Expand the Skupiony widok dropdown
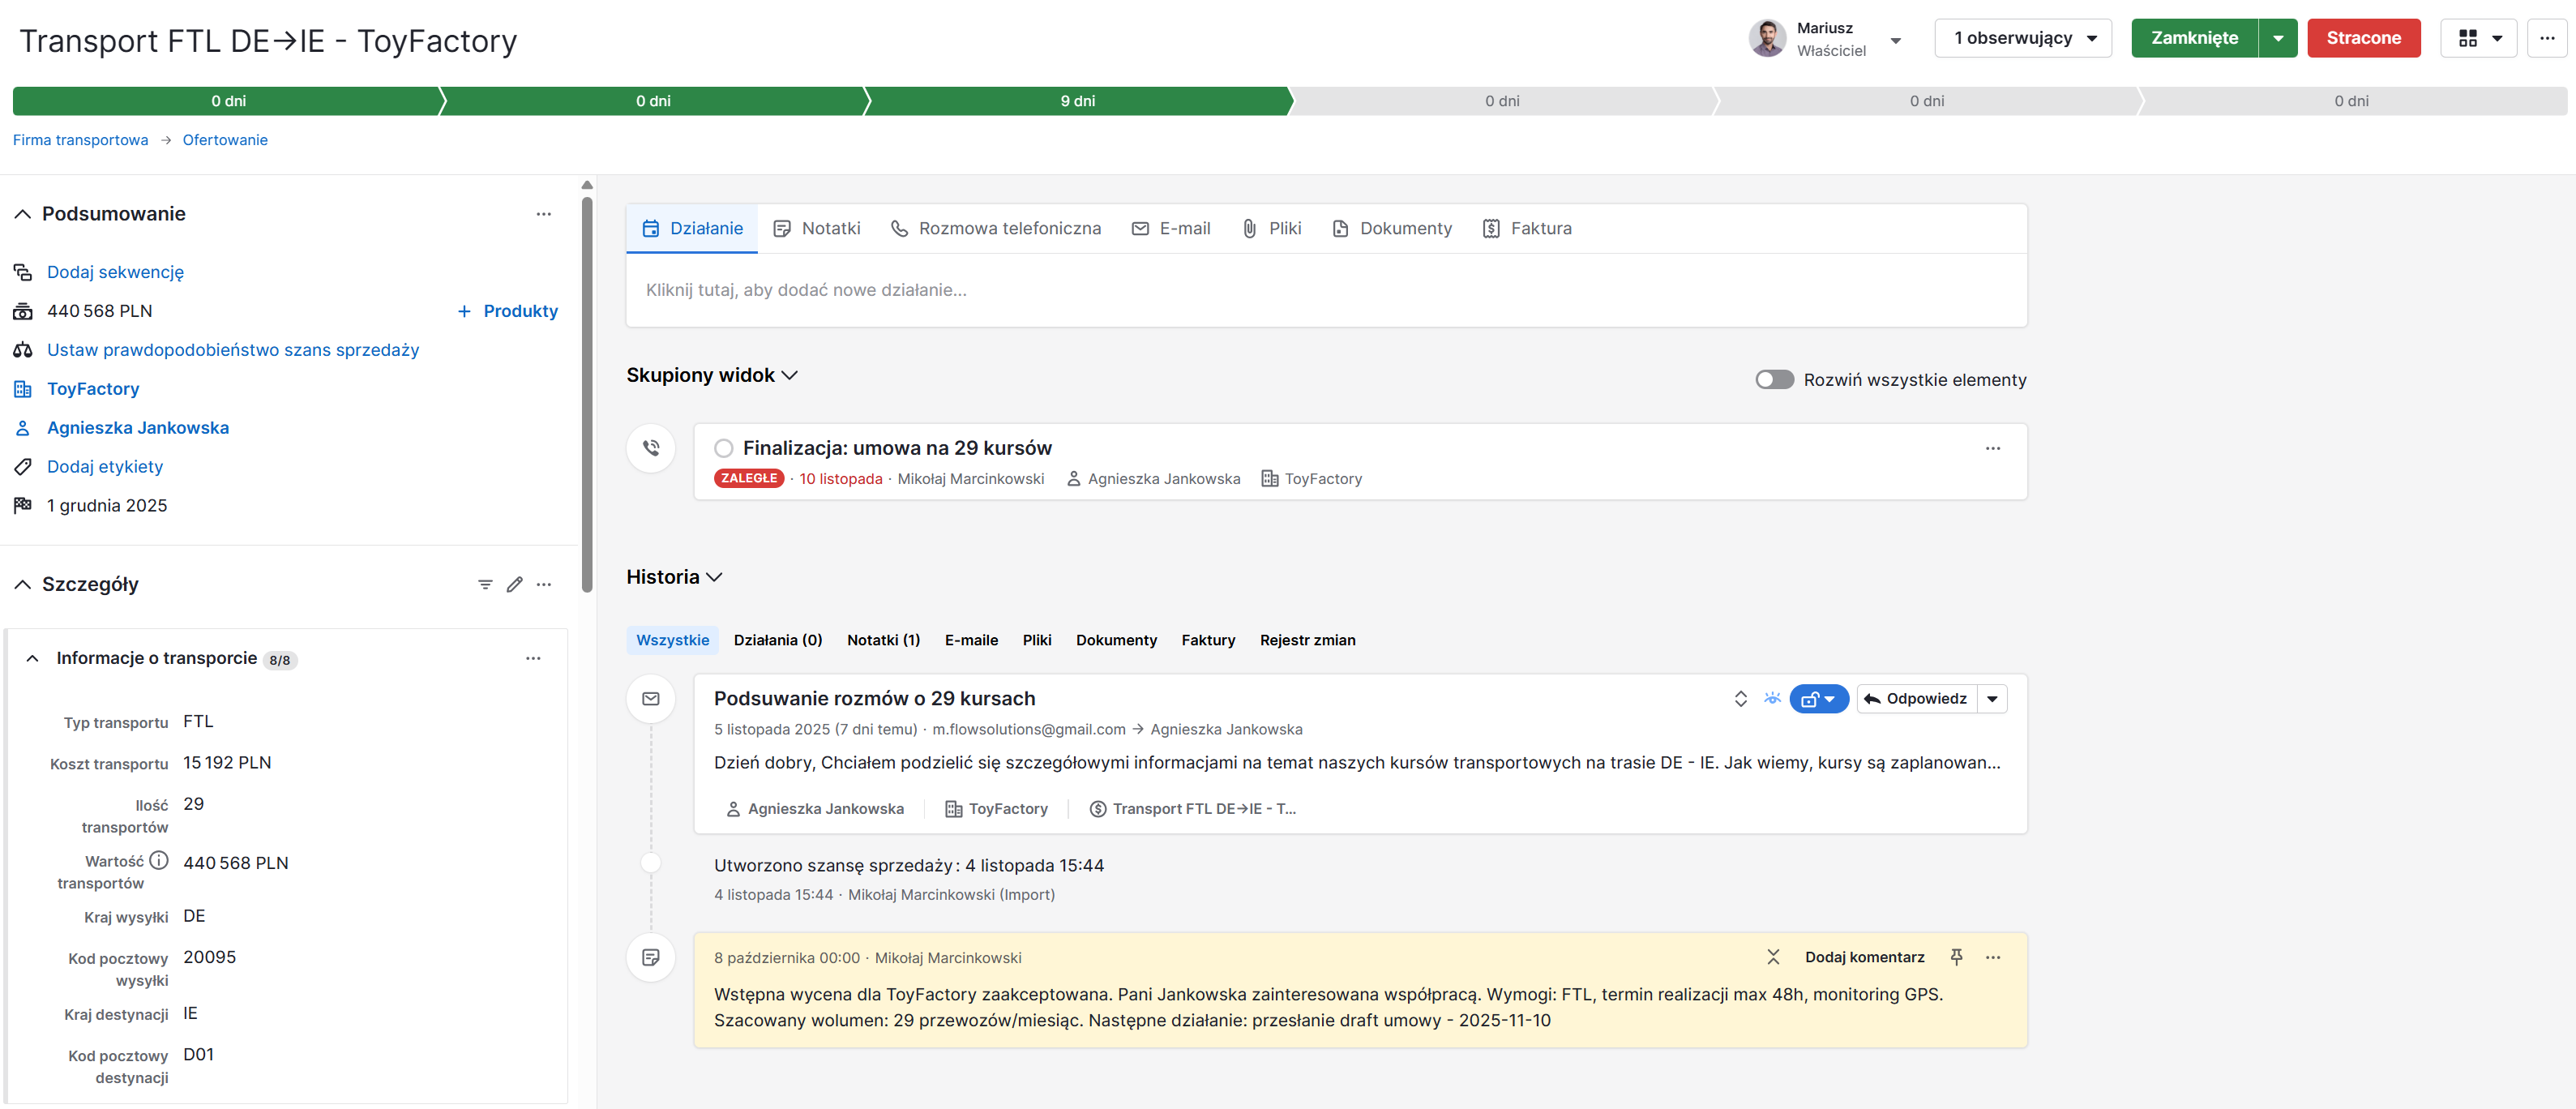Screen dimensions: 2576x1109 (789, 375)
